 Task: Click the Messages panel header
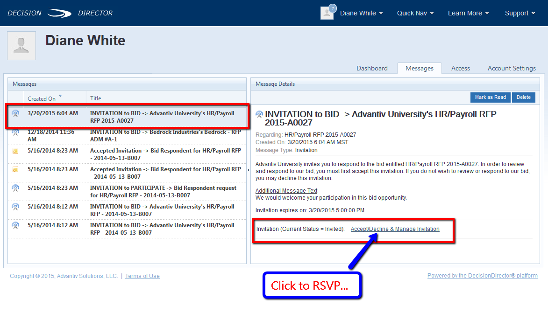pos(127,84)
